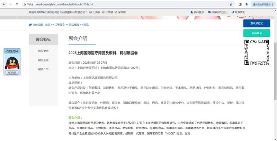This screenshot has width=277, height=141.
Task: Bookmark this page with the star icon
Action: [231, 4]
